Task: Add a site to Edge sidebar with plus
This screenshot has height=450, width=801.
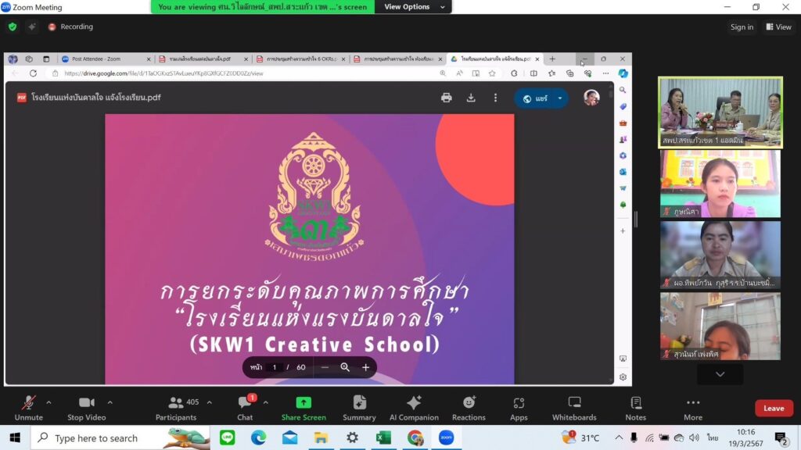Action: click(x=623, y=231)
